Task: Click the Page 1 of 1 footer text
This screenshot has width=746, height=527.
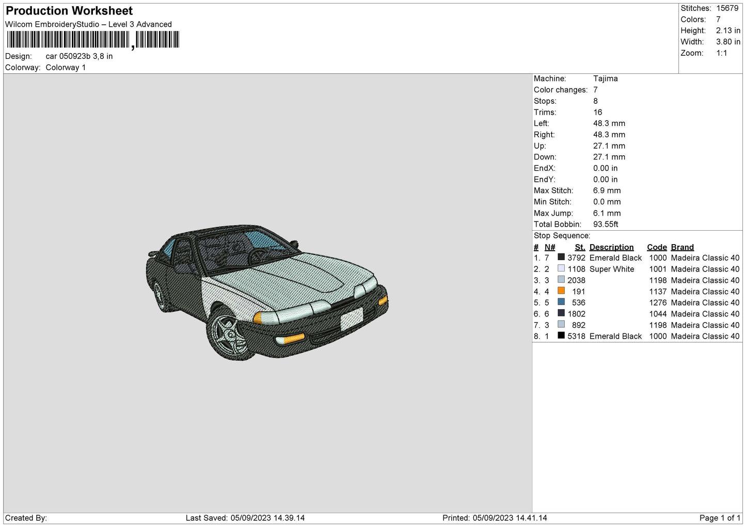Action: coord(720,518)
